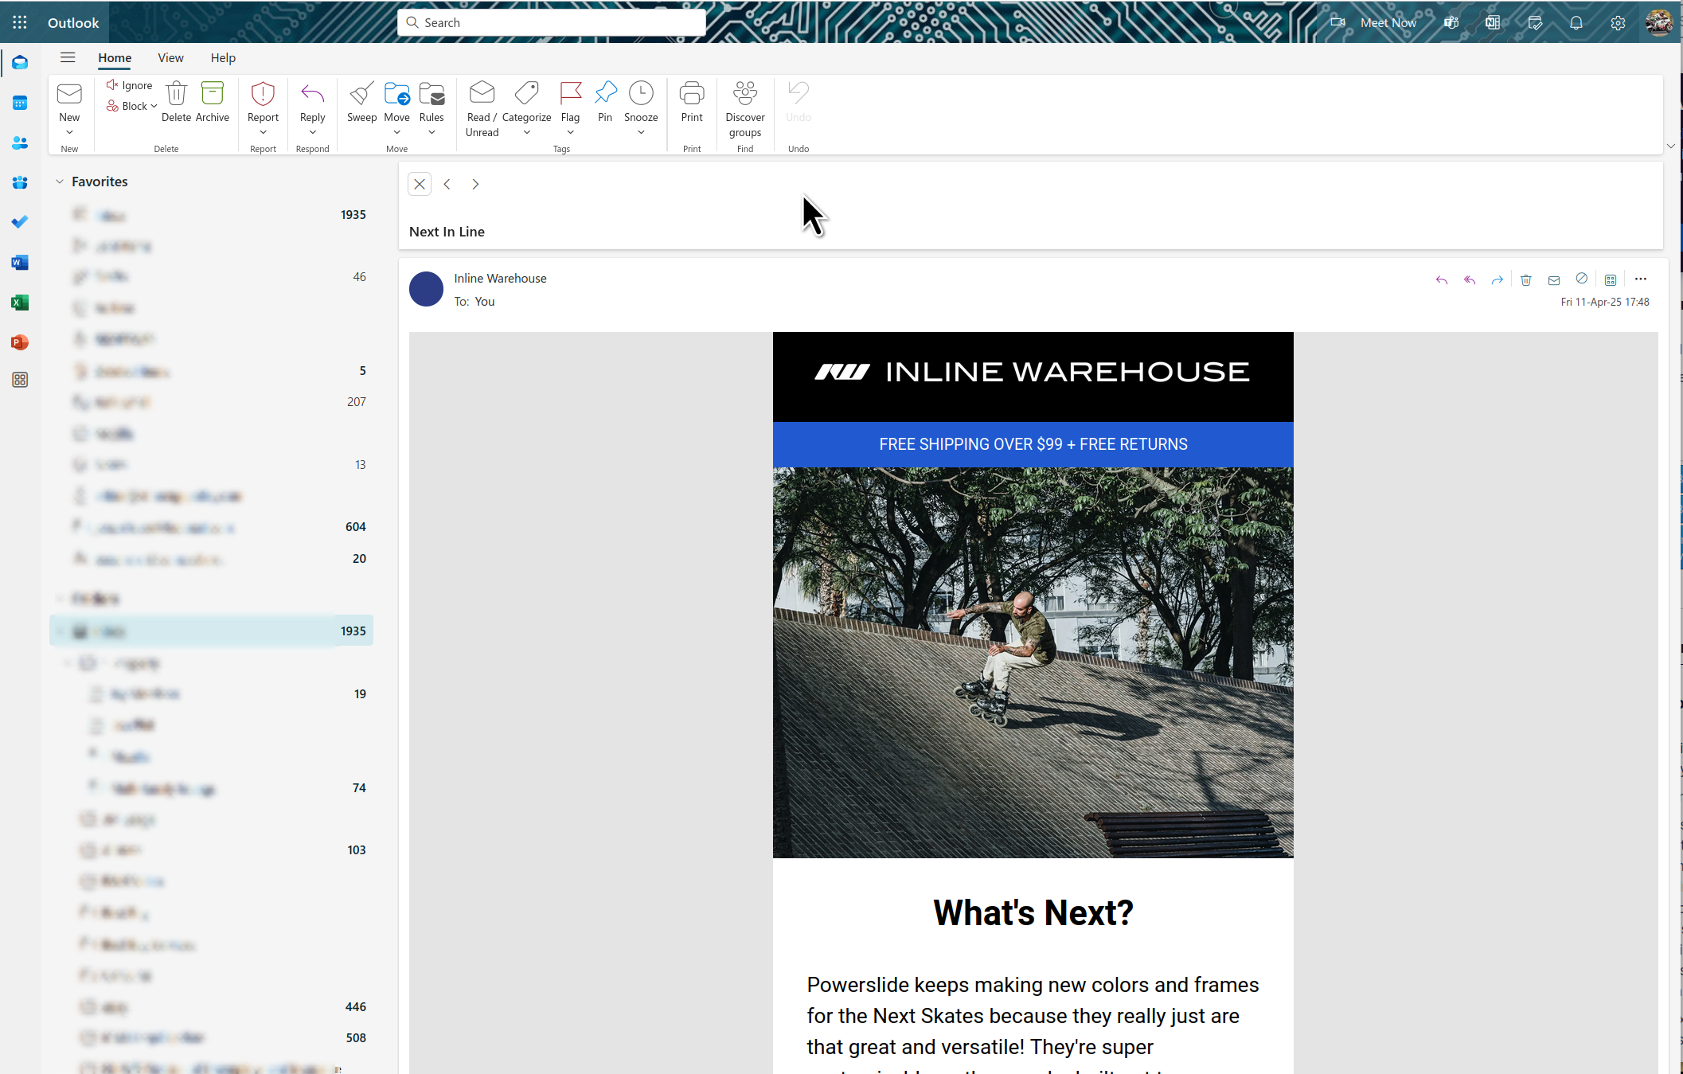Switch to the View tab
The width and height of the screenshot is (1683, 1074).
pyautogui.click(x=170, y=57)
